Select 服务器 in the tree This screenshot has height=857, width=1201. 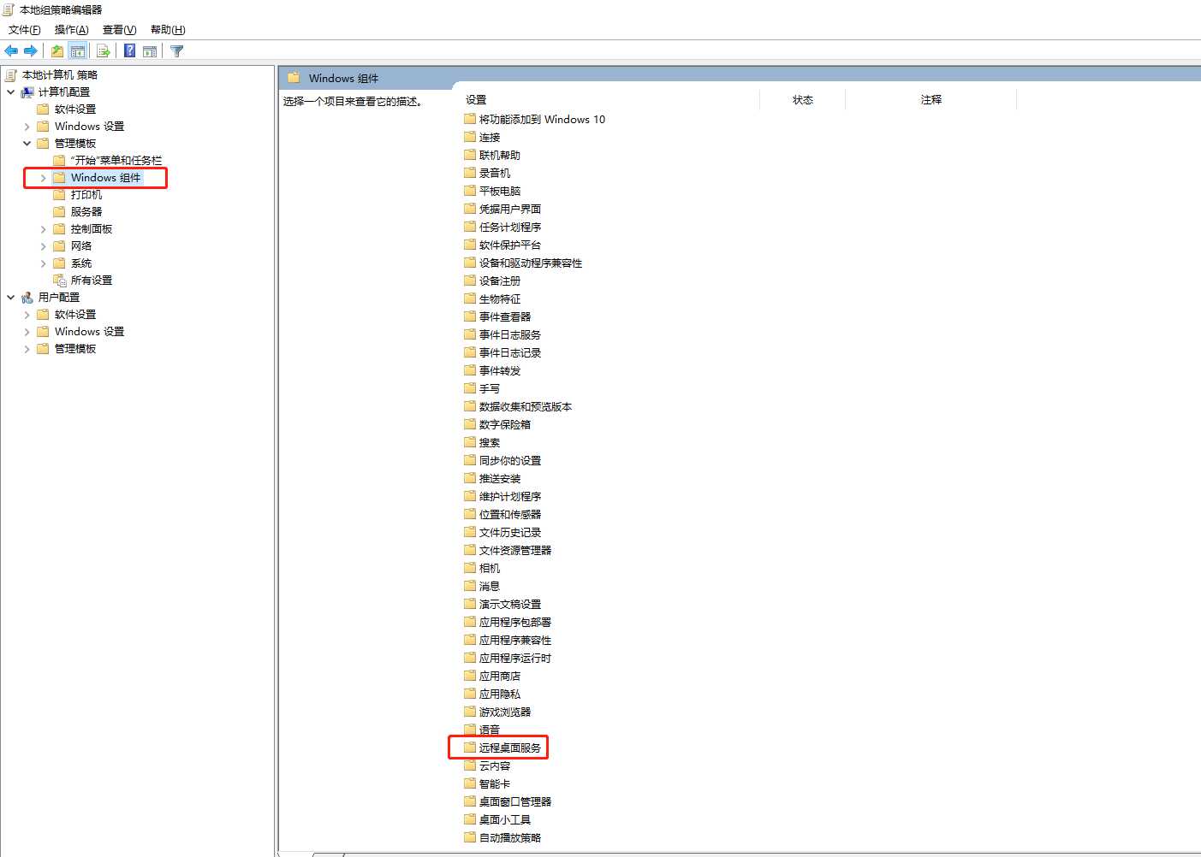[x=86, y=212]
